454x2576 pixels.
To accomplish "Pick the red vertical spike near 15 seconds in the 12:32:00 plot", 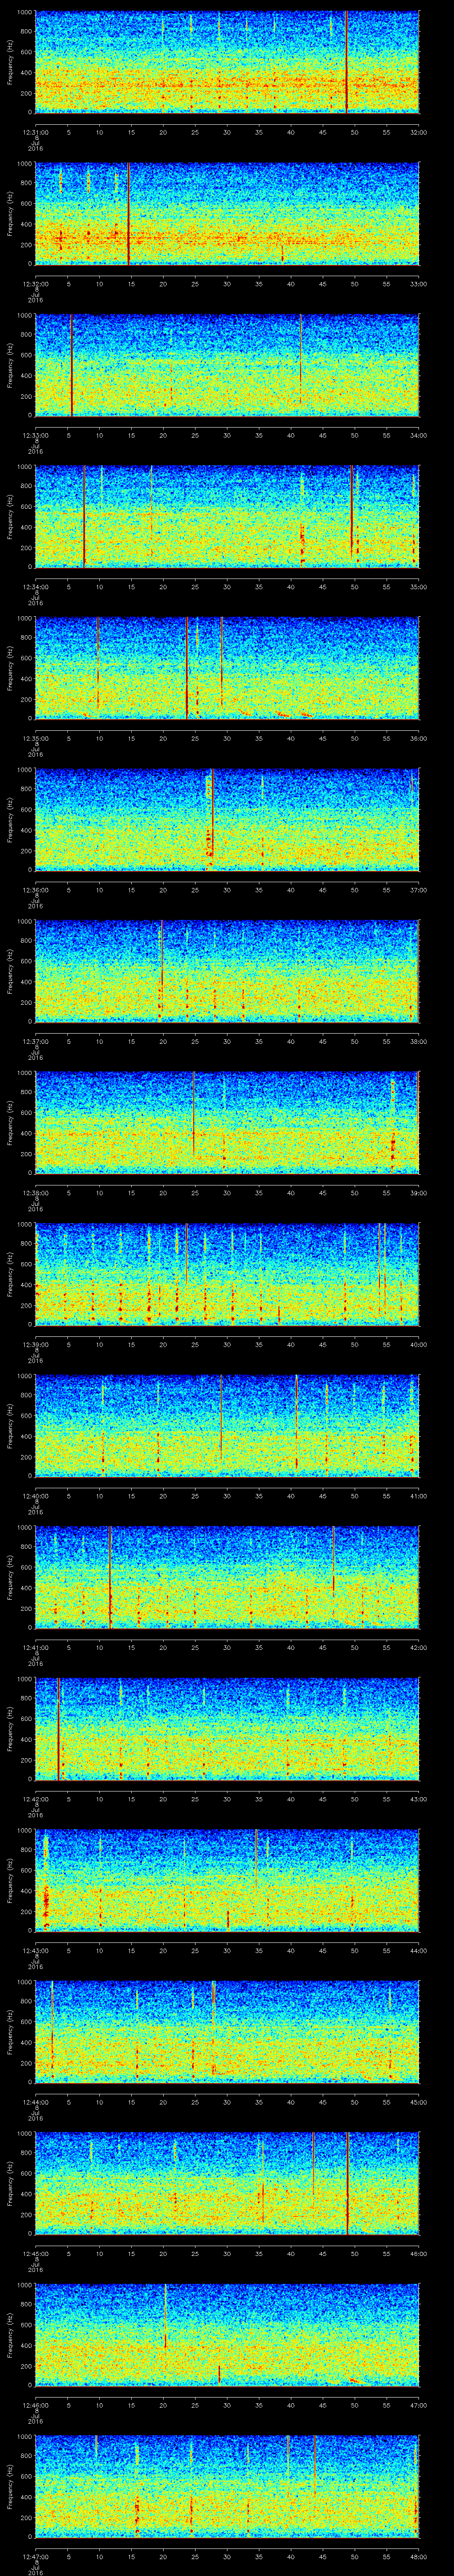I will click(x=129, y=213).
